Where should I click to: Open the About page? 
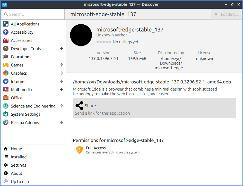(33, 173)
